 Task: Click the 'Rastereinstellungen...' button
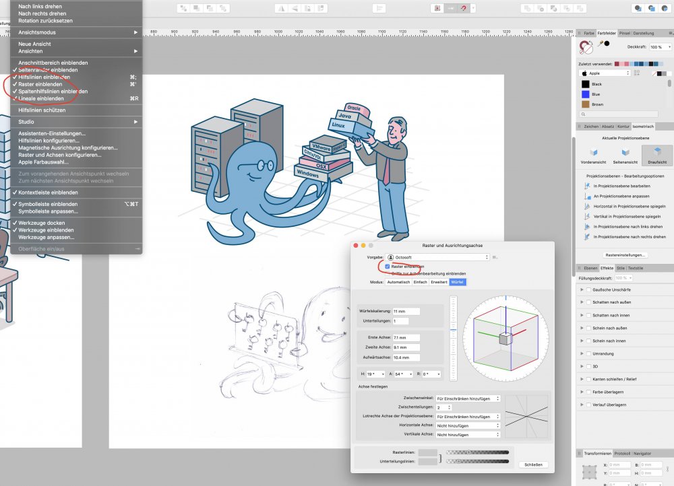[x=625, y=255]
